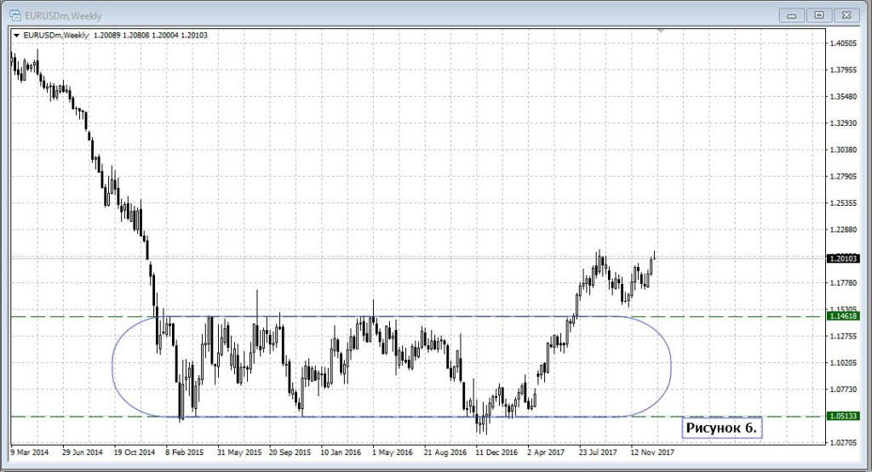Screen dimensions: 872x472
Task: Click the black triangle before EURUSDm,Weekly label
Action: pyautogui.click(x=16, y=35)
